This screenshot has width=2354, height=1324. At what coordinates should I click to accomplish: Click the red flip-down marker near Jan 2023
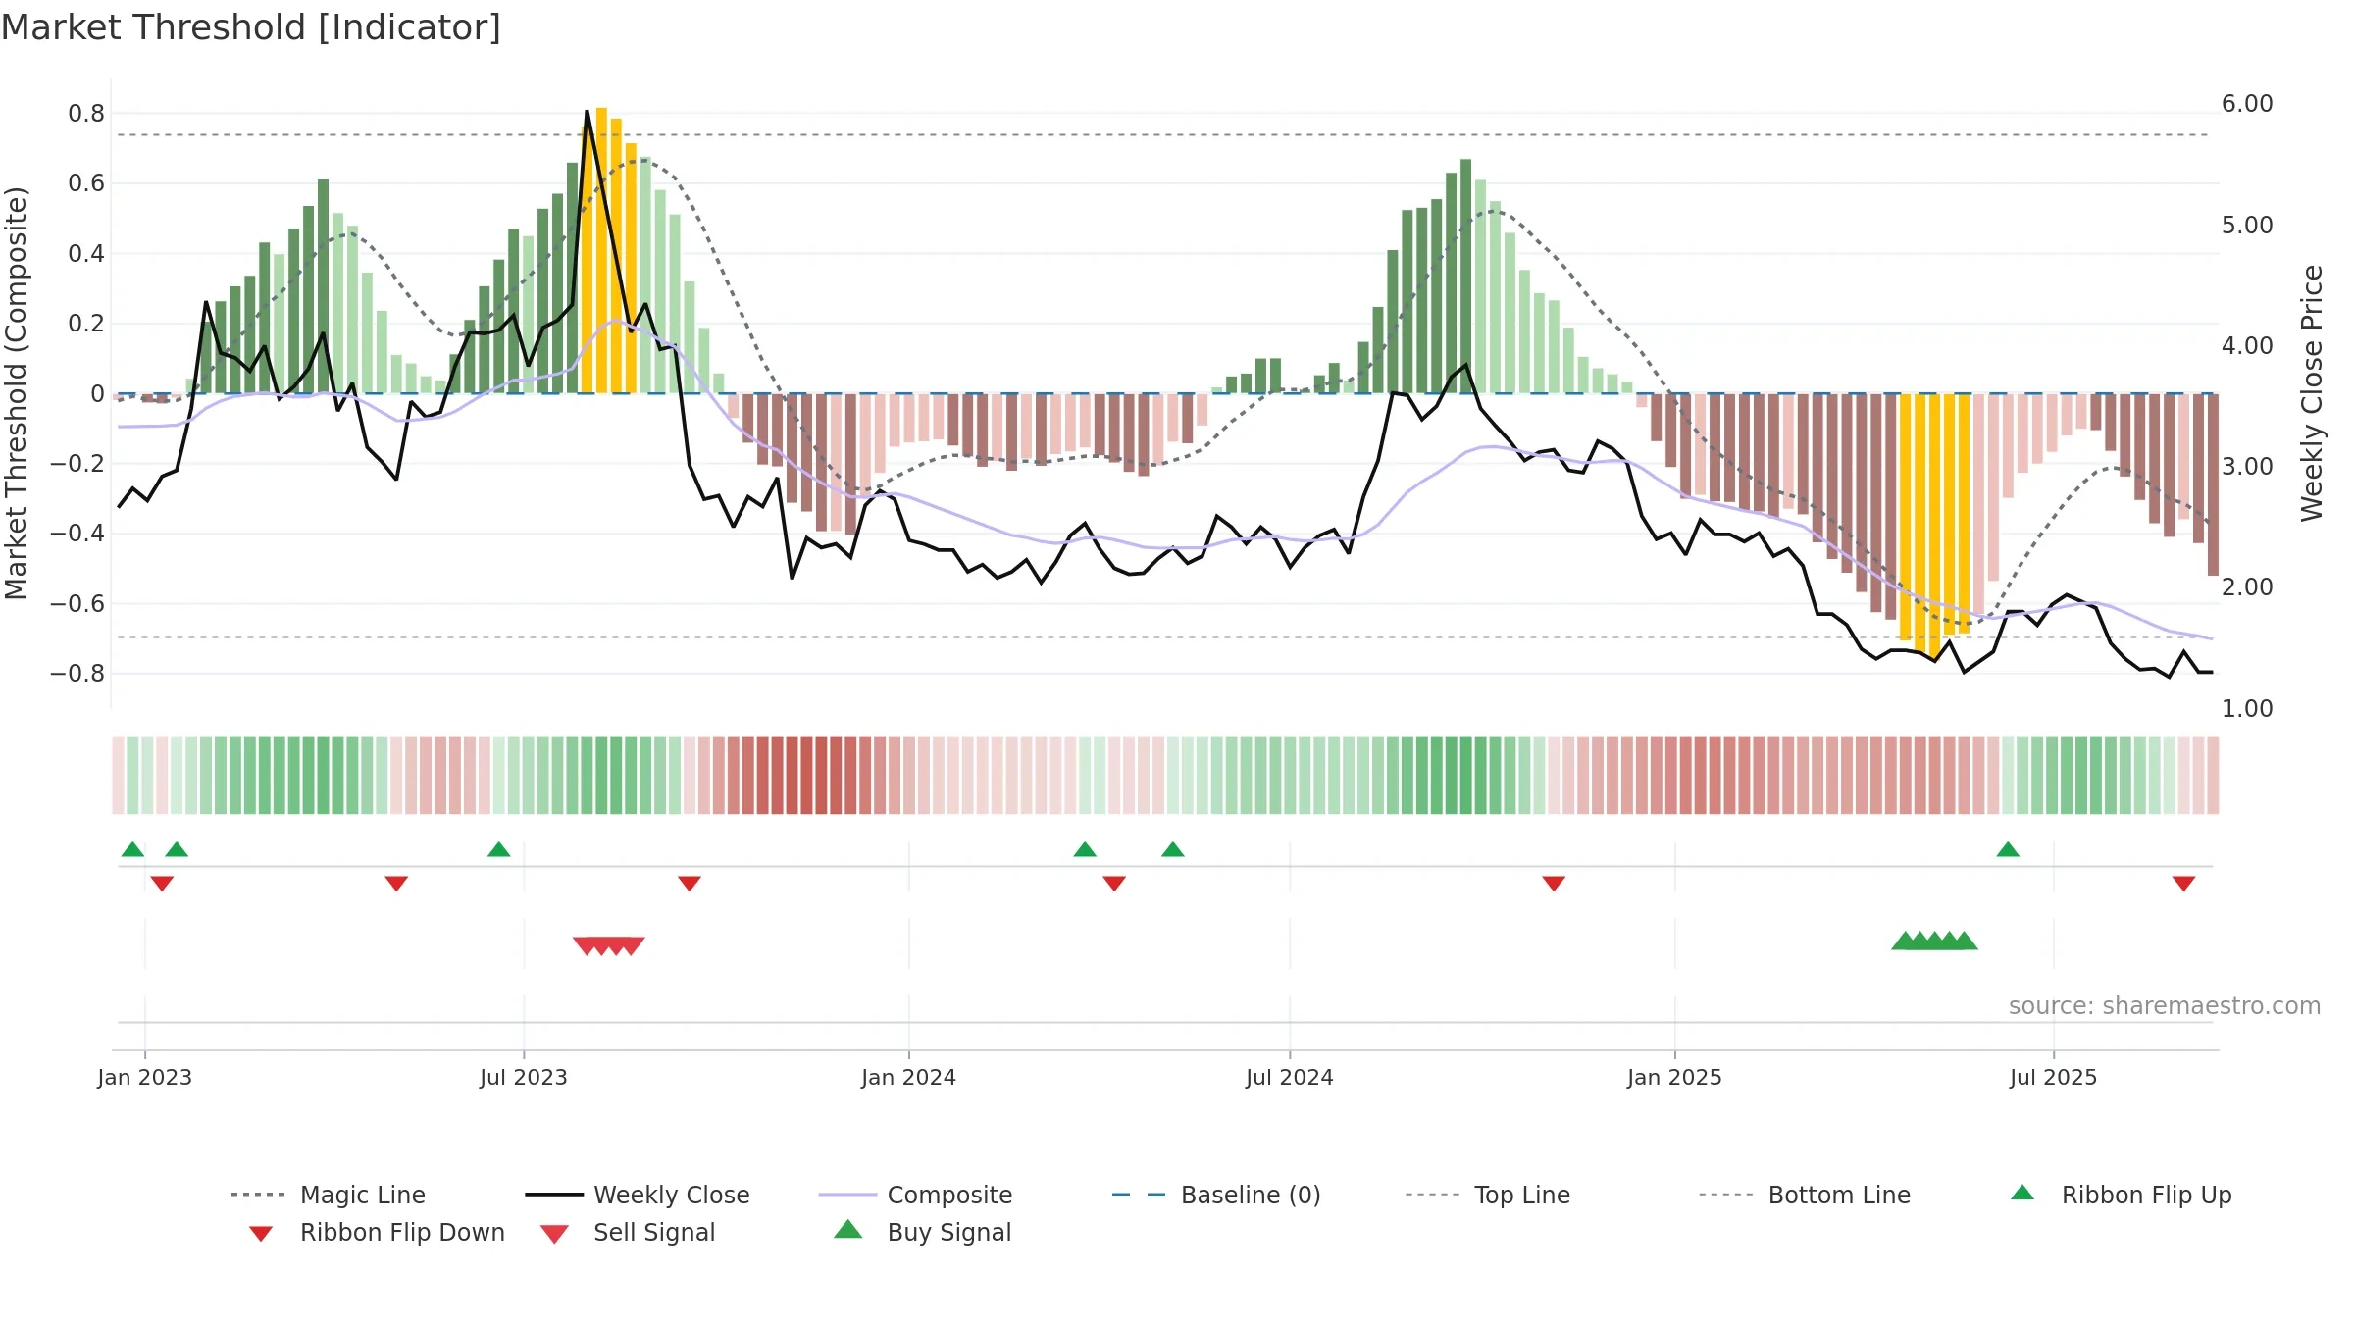tap(162, 884)
